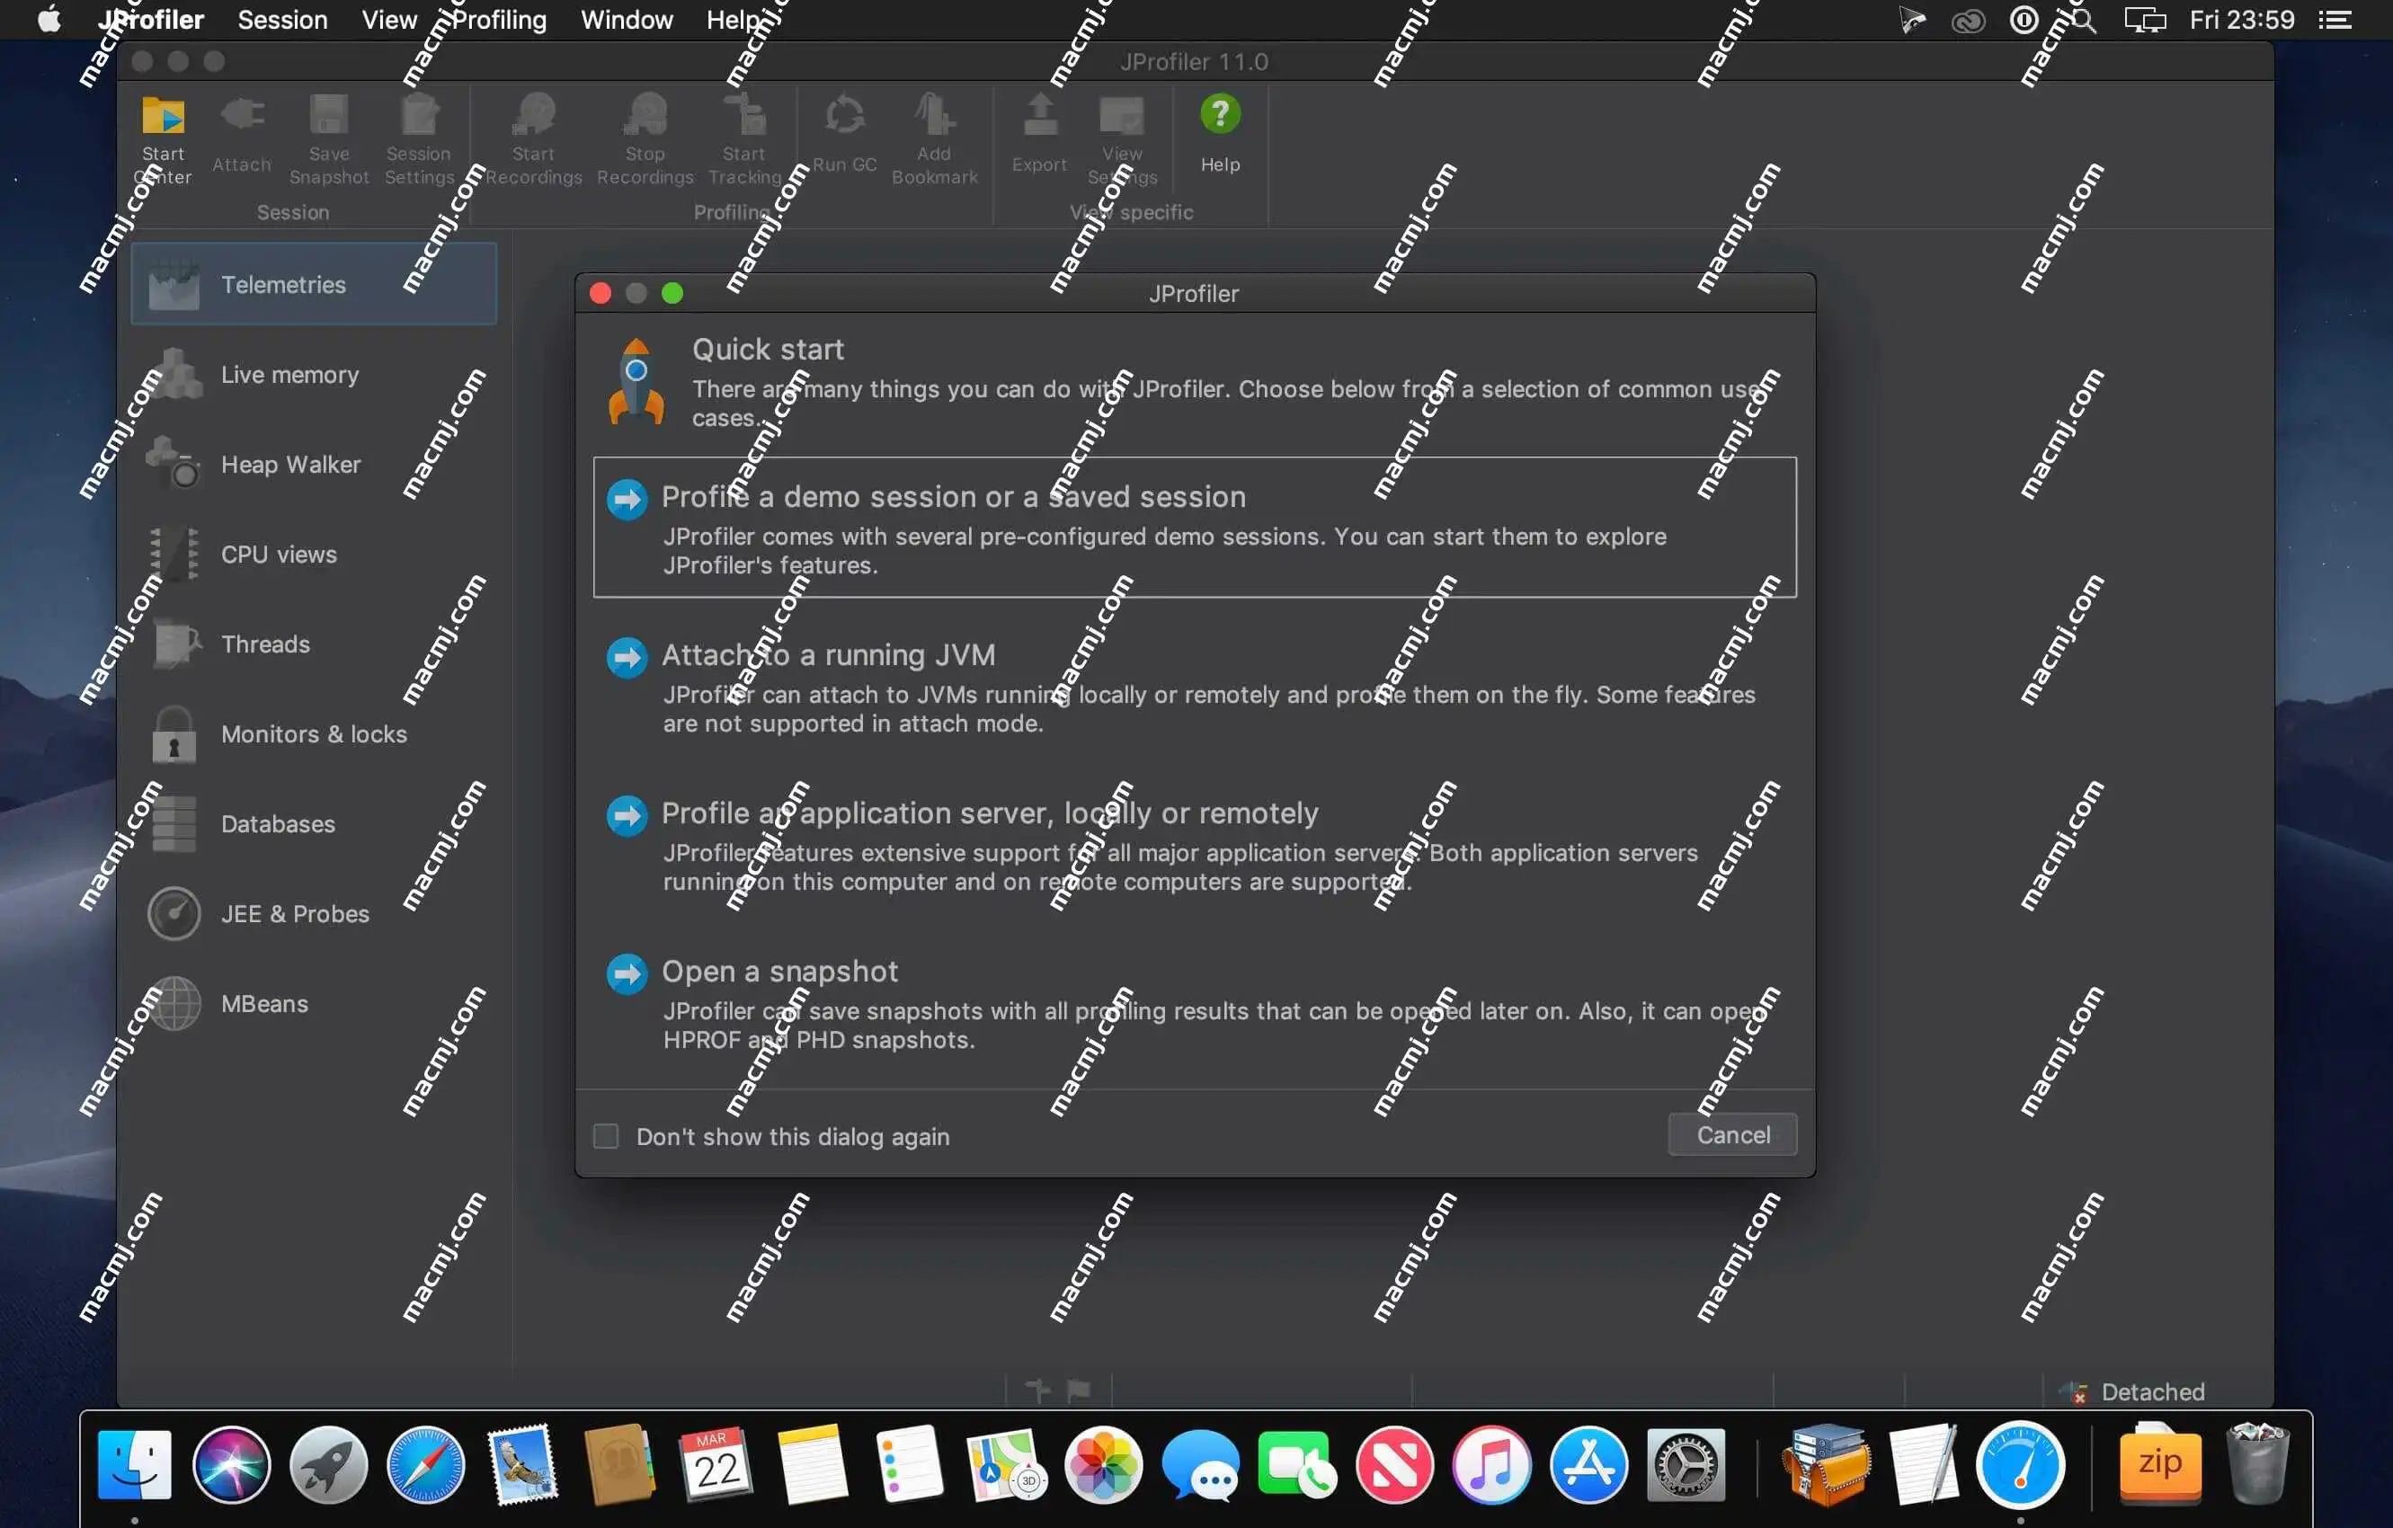Choose Attach to a running JVM
Screen dimensions: 2393x1528
click(x=1195, y=687)
